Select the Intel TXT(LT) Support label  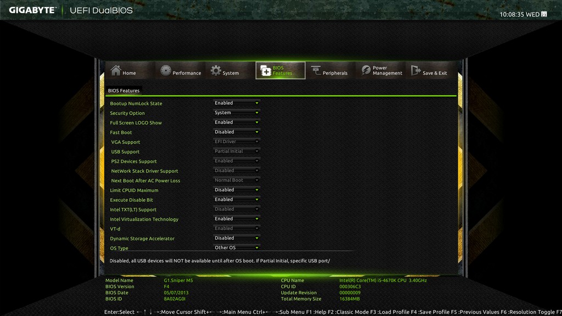(x=133, y=210)
